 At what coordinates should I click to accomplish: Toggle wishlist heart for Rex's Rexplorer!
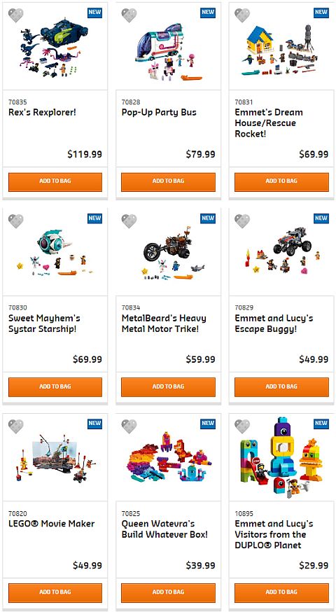coord(16,15)
